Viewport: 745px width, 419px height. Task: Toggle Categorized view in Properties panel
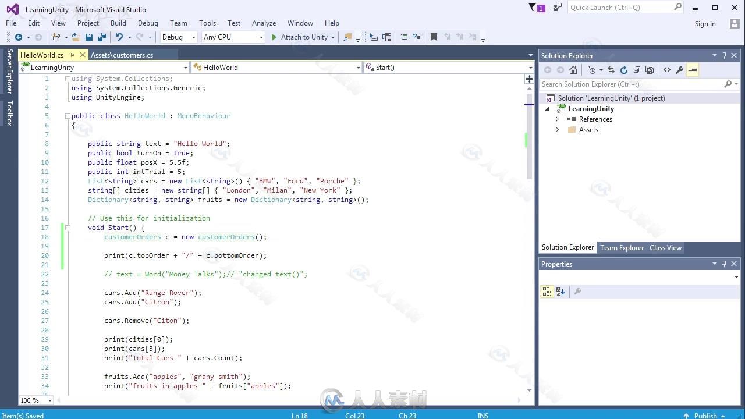tap(547, 292)
